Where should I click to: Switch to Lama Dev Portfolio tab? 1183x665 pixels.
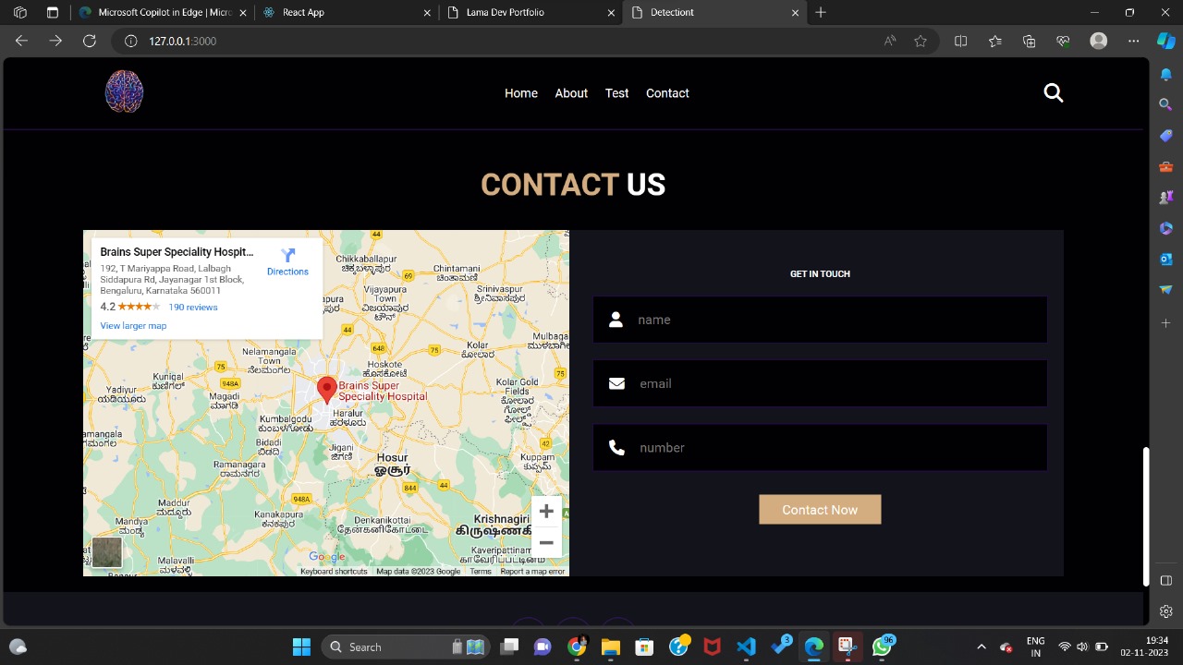(530, 13)
